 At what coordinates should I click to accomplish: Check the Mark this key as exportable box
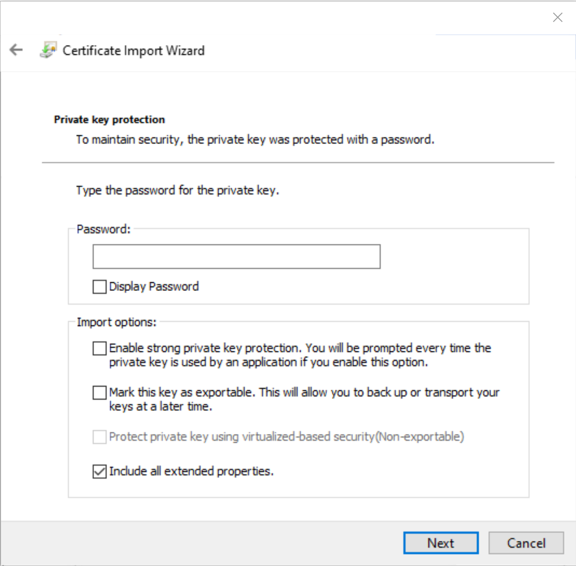(x=99, y=393)
